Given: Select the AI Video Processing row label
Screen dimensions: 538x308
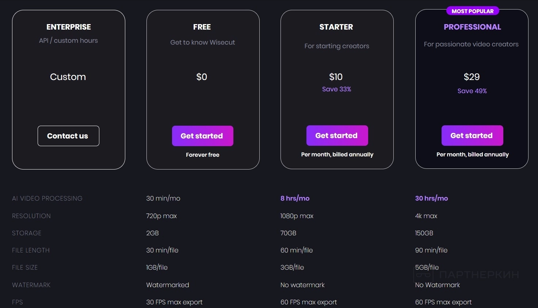Looking at the screenshot, I should [x=47, y=198].
